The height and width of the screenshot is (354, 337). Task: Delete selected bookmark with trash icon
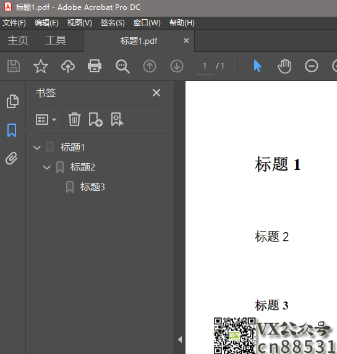tap(74, 119)
